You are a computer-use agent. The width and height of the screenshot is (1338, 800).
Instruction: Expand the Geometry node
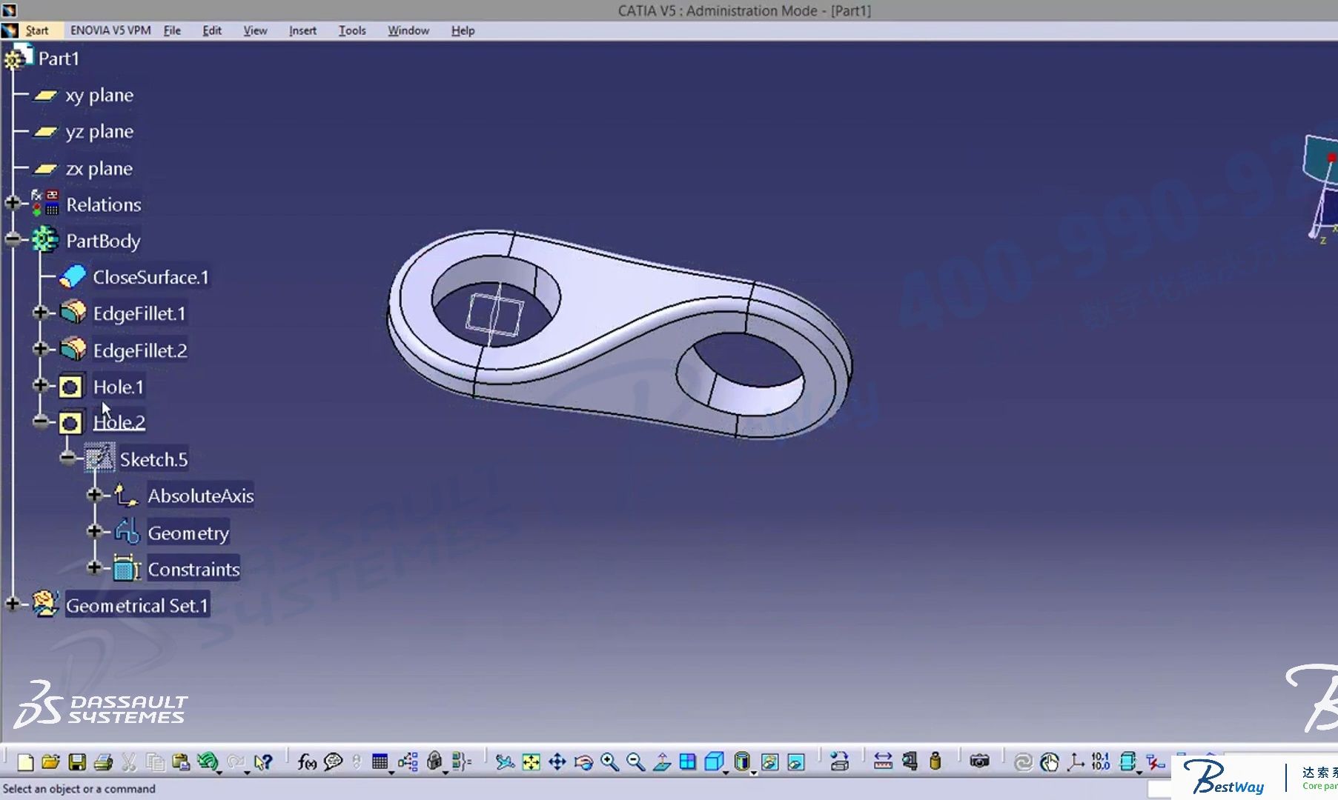95,531
